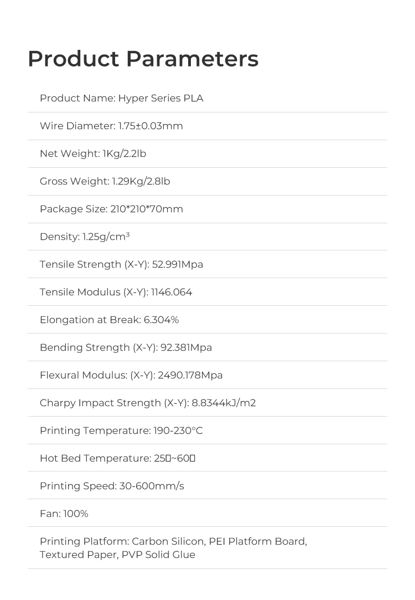Click the Fan: 100% text

click(64, 514)
